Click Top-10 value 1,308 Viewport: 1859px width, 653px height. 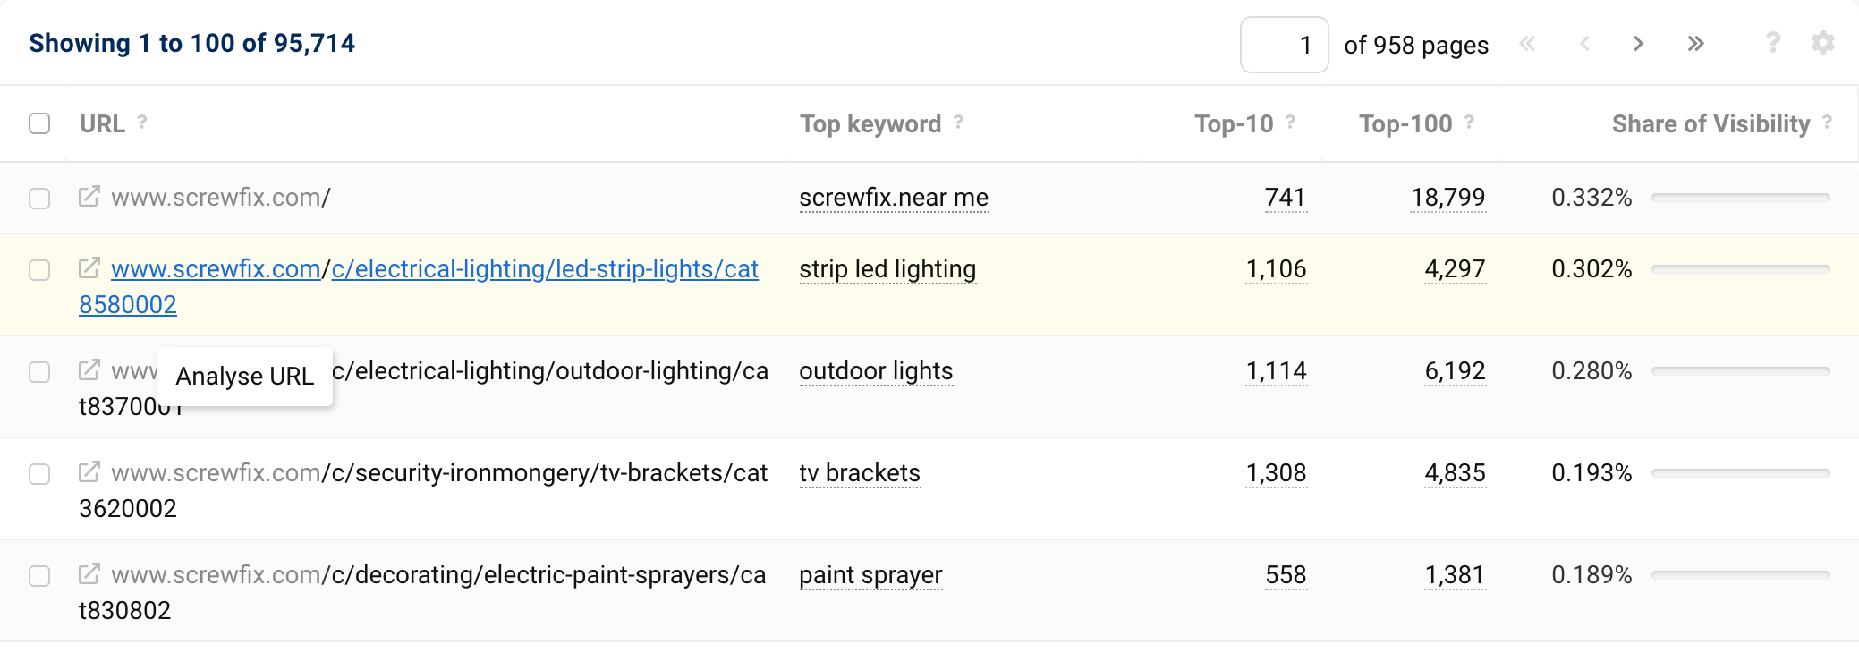[x=1277, y=473]
